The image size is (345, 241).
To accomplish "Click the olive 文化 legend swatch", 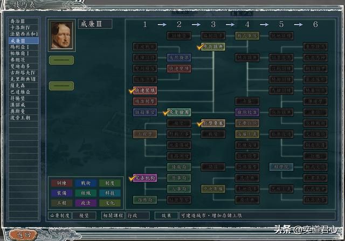I will (110, 203).
